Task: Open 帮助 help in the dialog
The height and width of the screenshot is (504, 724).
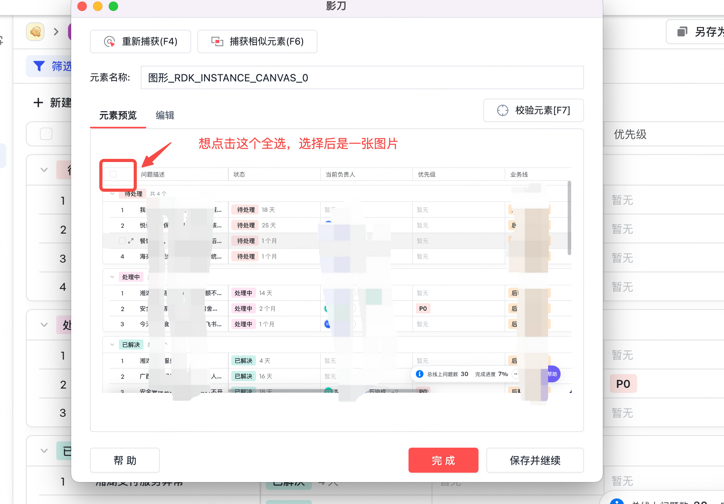Action: pos(125,460)
